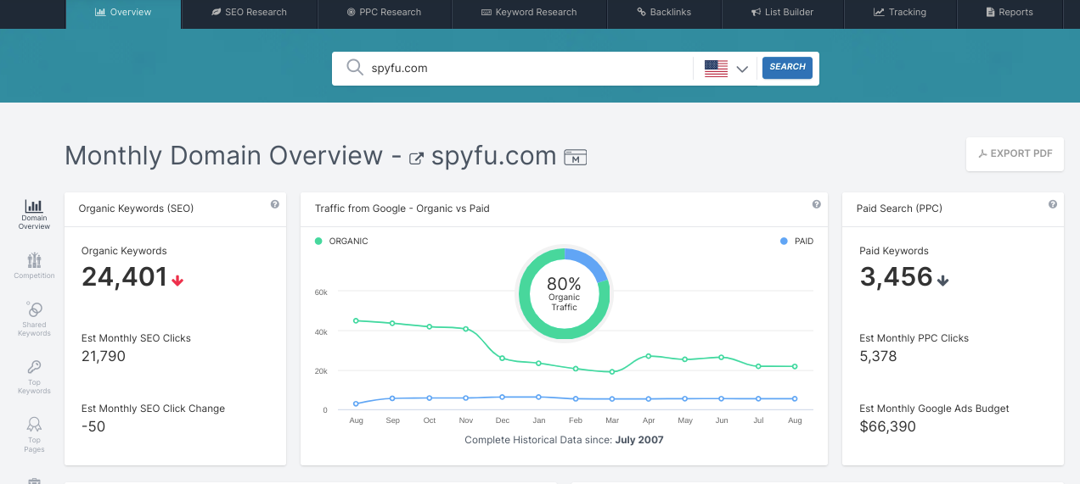Screen dimensions: 1080x484
Task: Click the July 2007 historical data text
Action: 639,440
